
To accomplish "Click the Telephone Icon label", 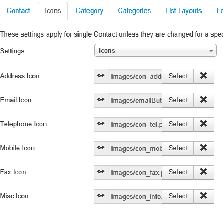I will [24, 124].
